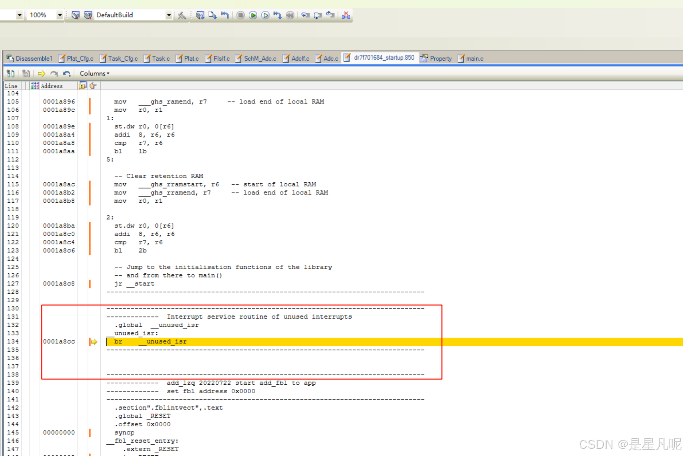Expand the Columns dropdown menu
Screen dimensions: 683x456
click(94, 73)
